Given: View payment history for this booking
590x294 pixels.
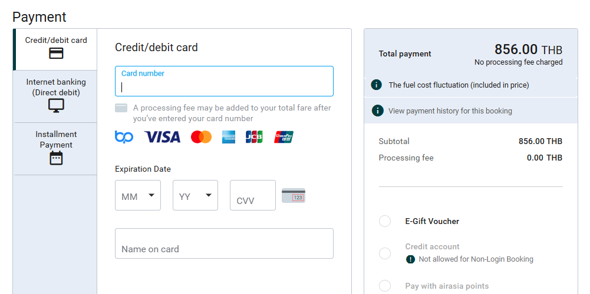Looking at the screenshot, I should (x=450, y=111).
